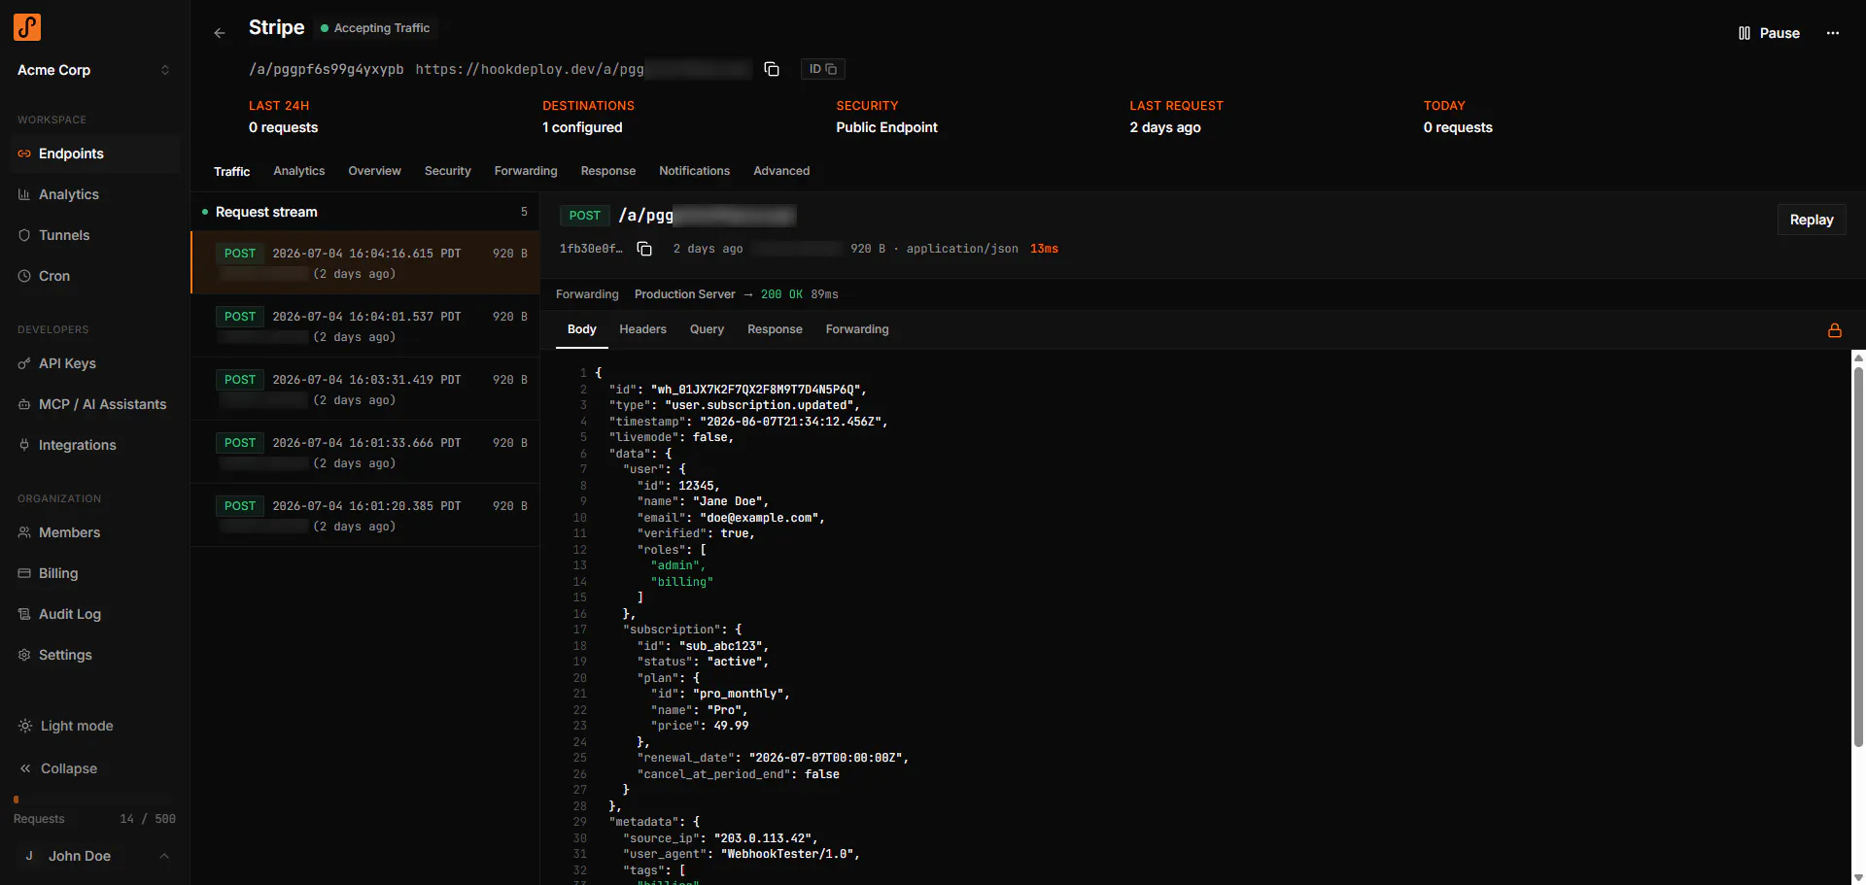This screenshot has height=885, width=1866.
Task: Select the Analytics tab in endpoint header
Action: (298, 171)
